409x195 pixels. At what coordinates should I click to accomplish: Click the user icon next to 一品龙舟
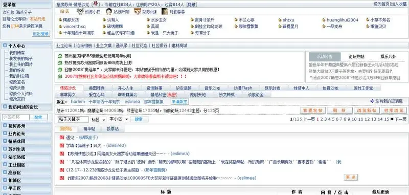tap(324, 27)
